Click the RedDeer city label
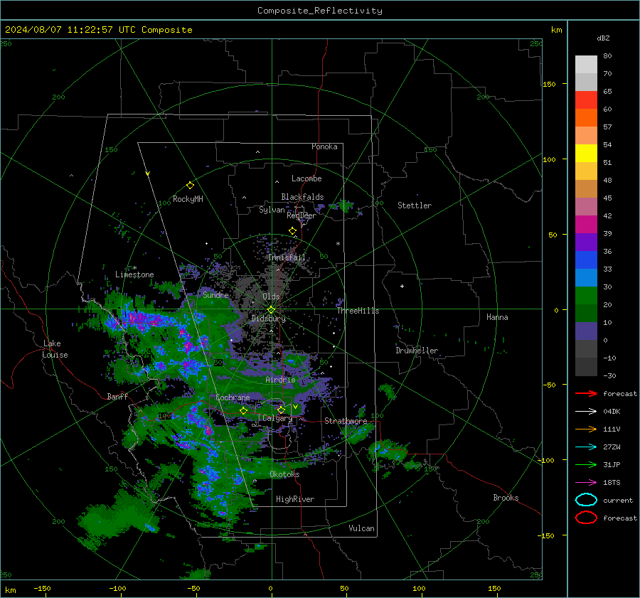Screen dimensions: 640x598 [x=302, y=215]
